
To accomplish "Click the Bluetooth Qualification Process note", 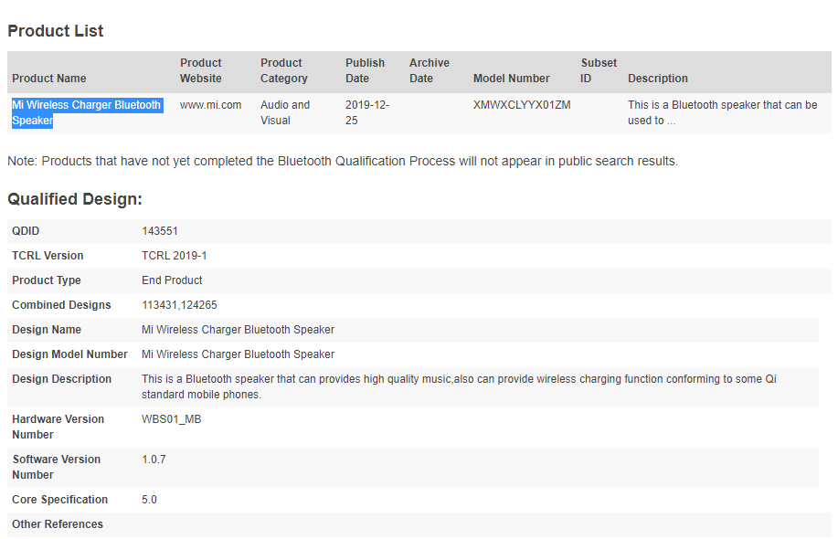I will click(x=343, y=162).
